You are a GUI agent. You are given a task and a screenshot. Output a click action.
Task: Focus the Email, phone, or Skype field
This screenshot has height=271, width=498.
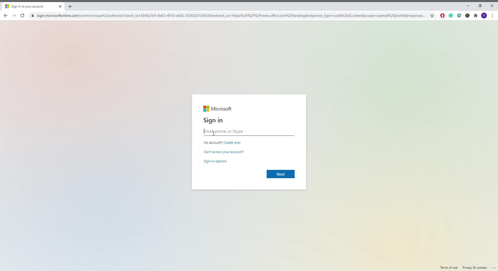(x=249, y=131)
